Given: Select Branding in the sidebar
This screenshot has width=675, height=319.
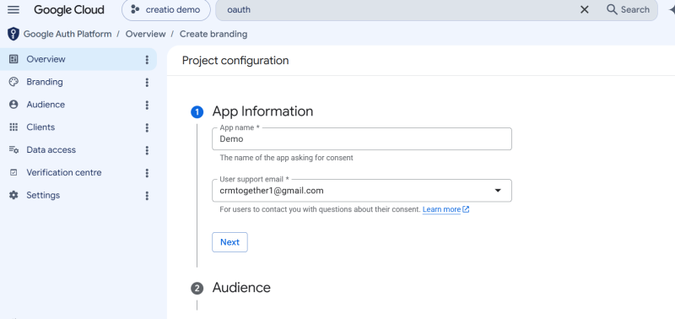Looking at the screenshot, I should click(x=78, y=82).
